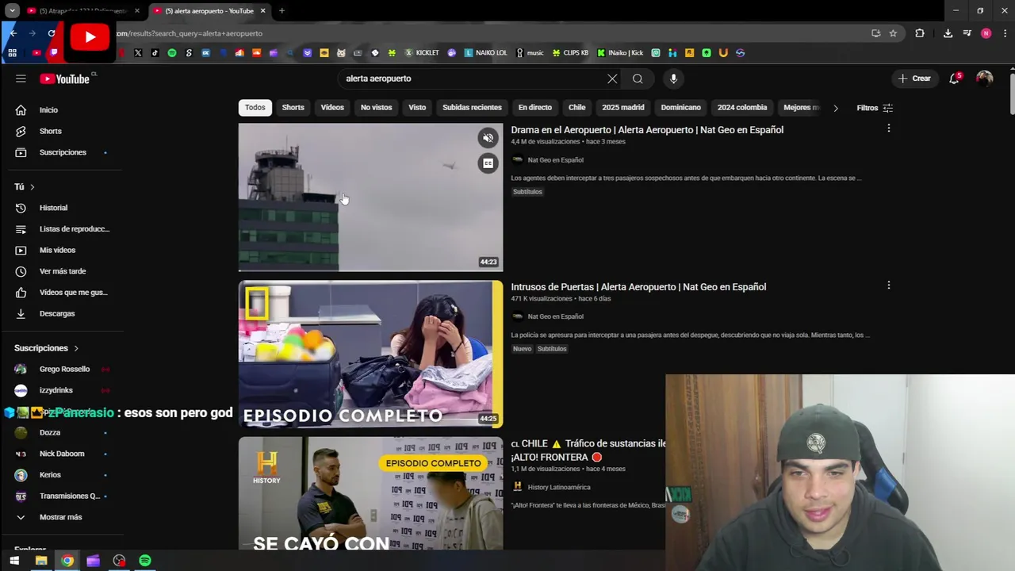Open the notifications bell
Screen dimensions: 1015x571
(955, 79)
